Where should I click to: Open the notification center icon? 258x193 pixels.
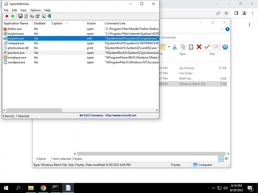click(250, 188)
